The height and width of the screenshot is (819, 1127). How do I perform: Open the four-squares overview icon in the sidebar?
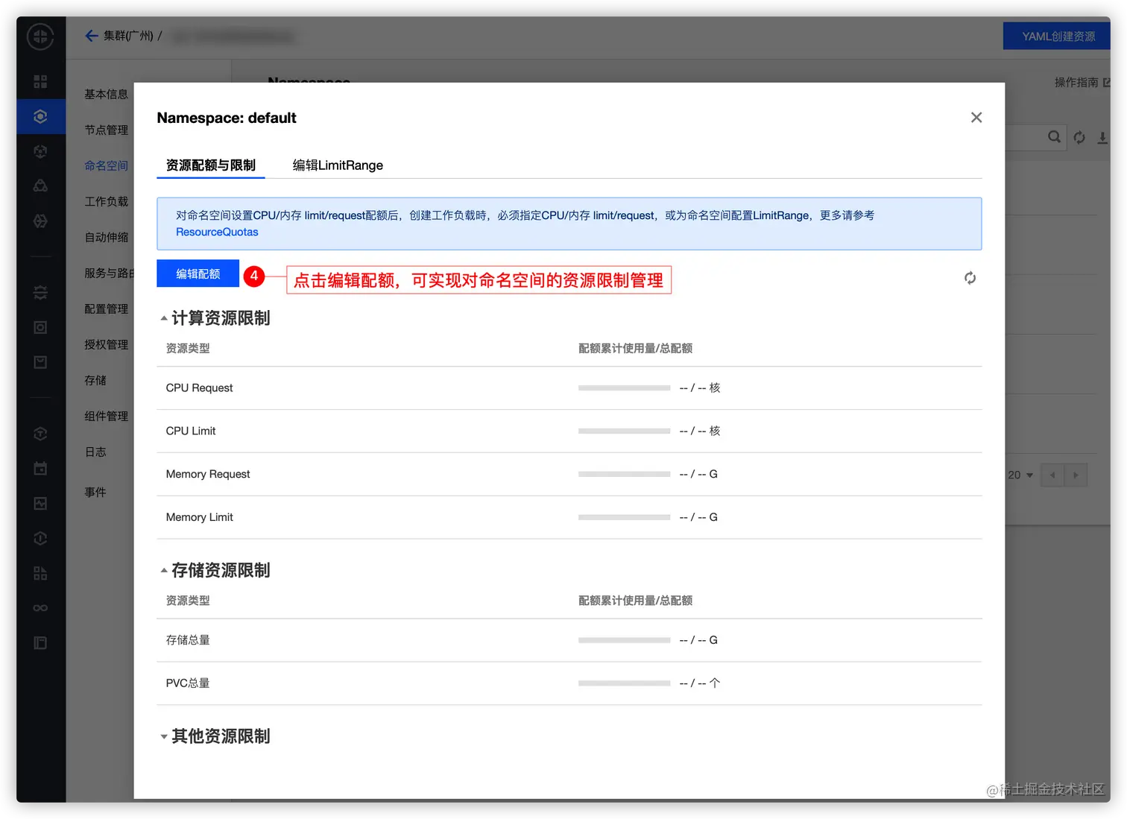(x=40, y=81)
